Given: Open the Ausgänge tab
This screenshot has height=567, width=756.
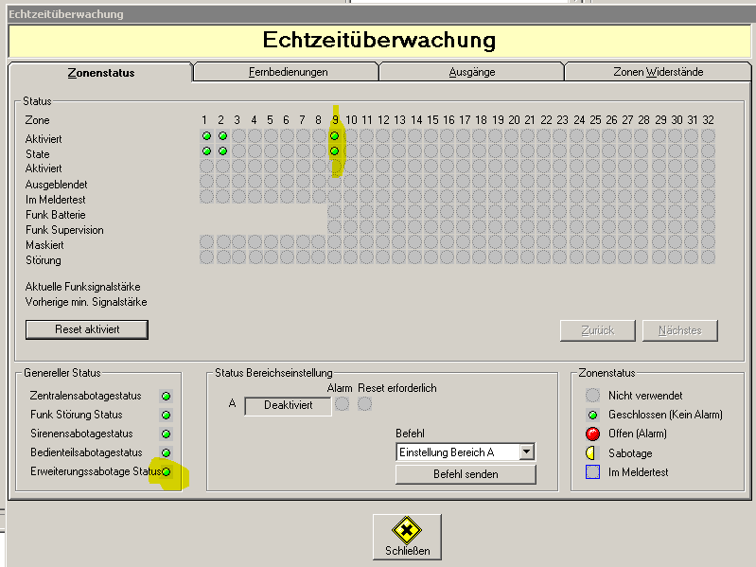Looking at the screenshot, I should tap(471, 72).
